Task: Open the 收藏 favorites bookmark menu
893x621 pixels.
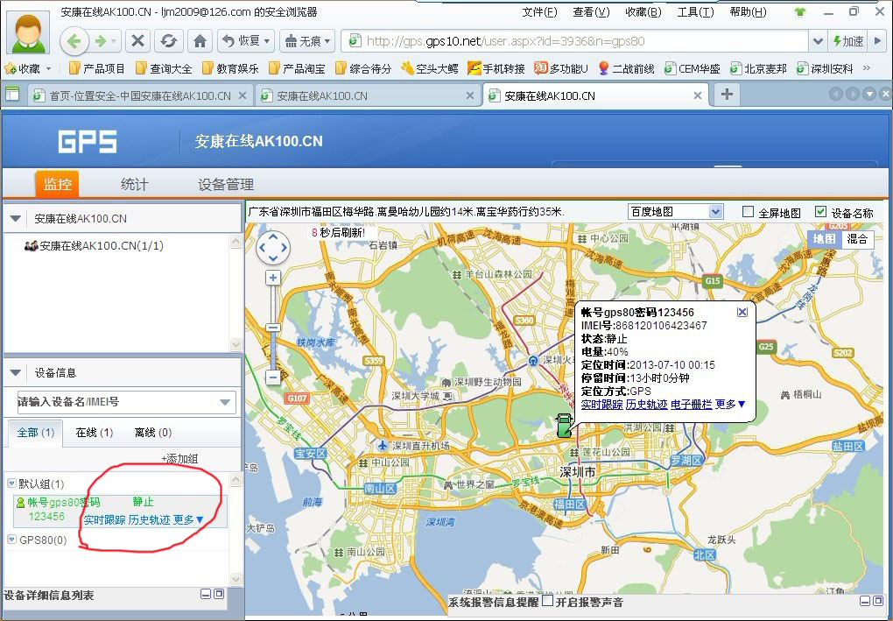Action: (x=29, y=69)
